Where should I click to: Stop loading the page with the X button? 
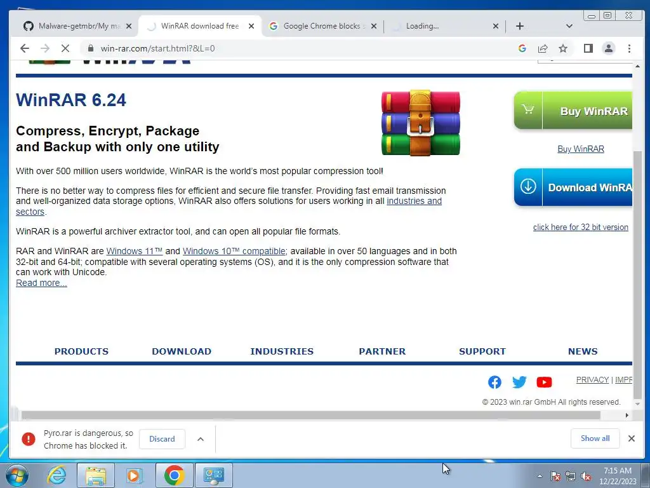click(65, 48)
